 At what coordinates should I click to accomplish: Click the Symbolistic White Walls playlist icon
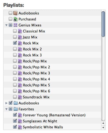coord(20,127)
